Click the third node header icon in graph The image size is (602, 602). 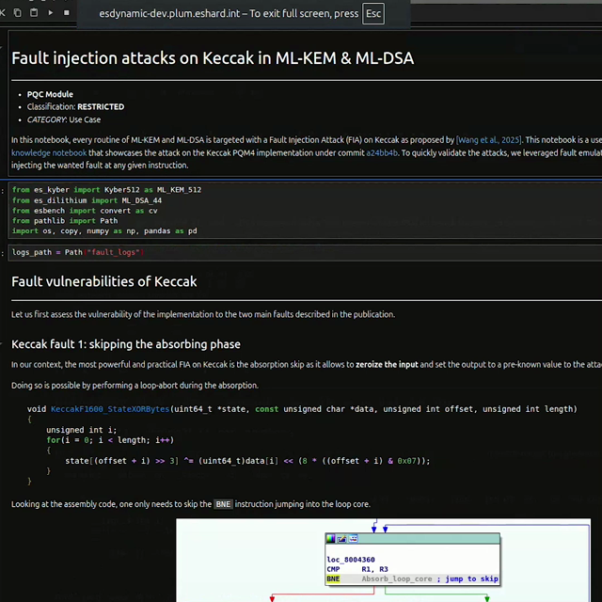354,539
